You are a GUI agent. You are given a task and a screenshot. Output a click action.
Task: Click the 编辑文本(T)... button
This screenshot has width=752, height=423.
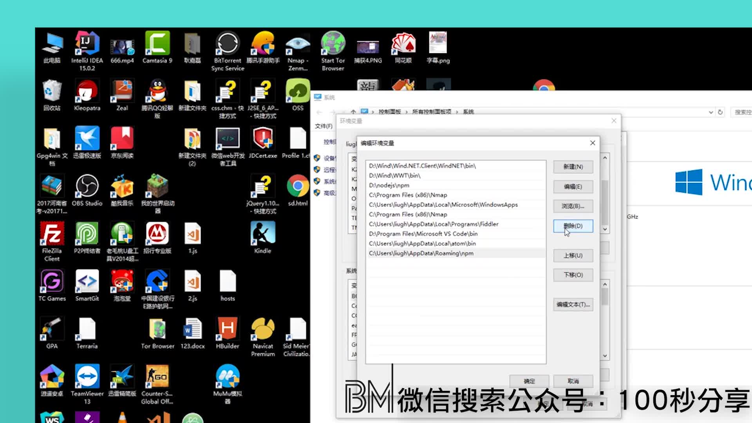pyautogui.click(x=573, y=305)
